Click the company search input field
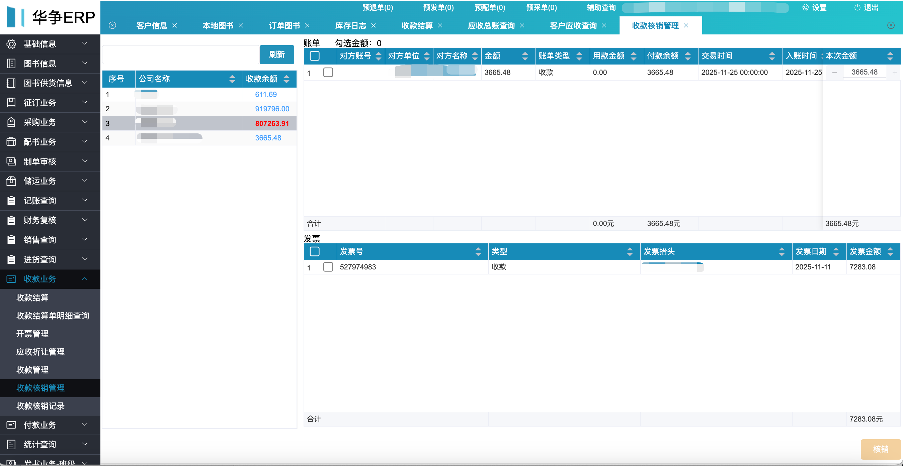This screenshot has height=466, width=903. tap(180, 54)
